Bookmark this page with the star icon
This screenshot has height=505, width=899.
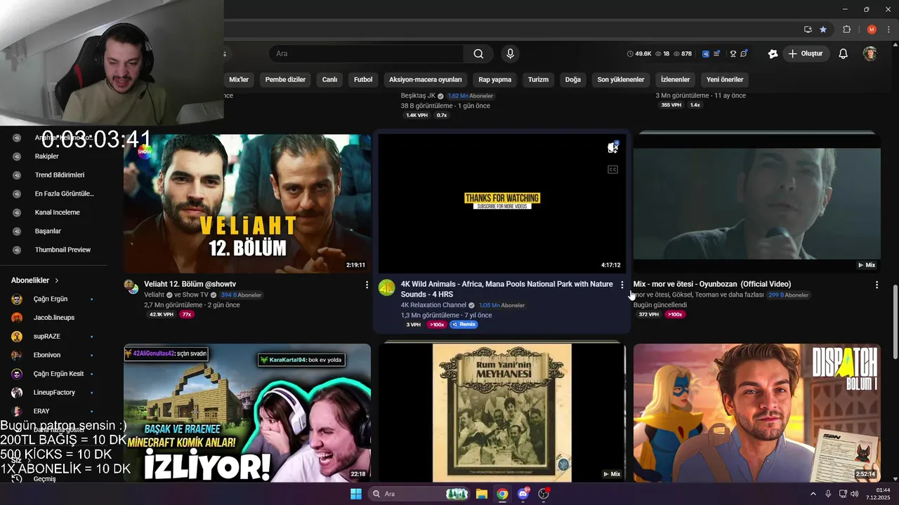[x=823, y=29]
